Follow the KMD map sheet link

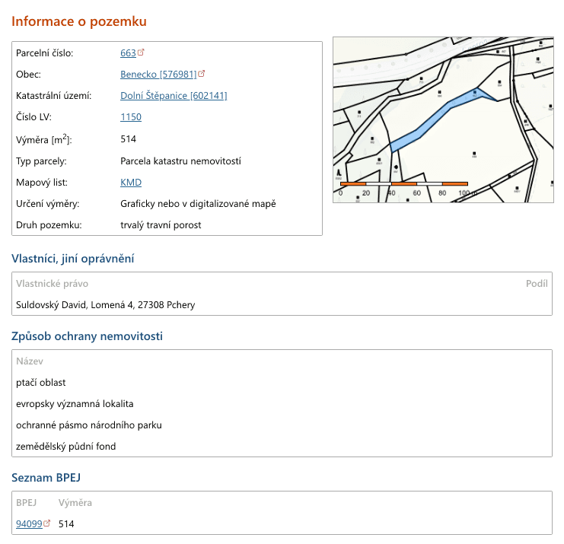tap(131, 183)
